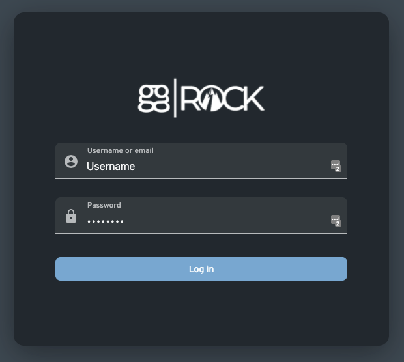This screenshot has height=362, width=404.
Task: Click the "2" badge on Password autofill icon
Action: (x=338, y=223)
